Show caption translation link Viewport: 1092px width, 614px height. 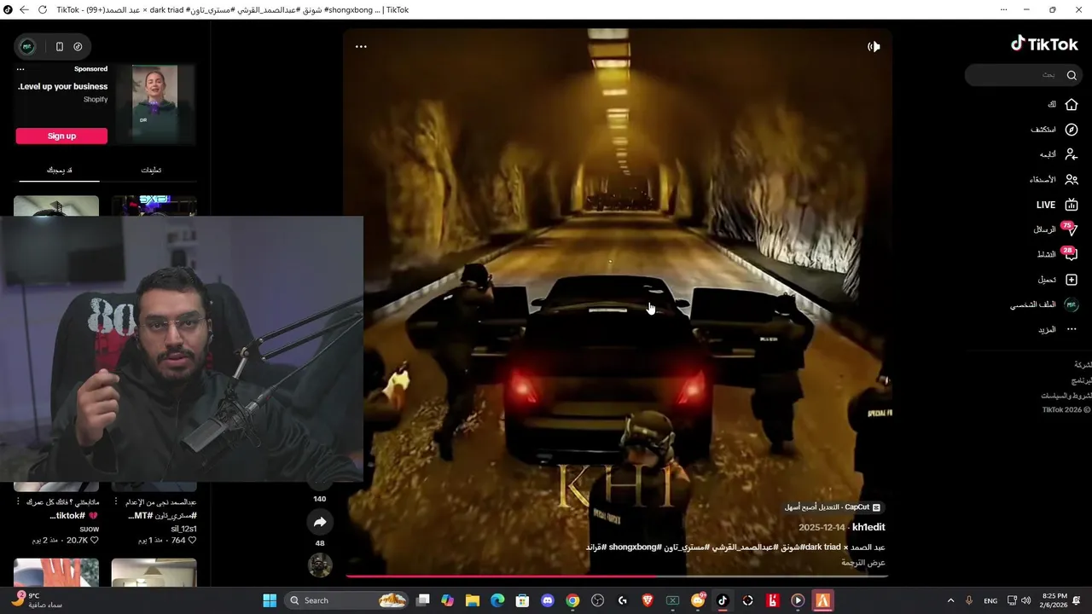(x=863, y=563)
